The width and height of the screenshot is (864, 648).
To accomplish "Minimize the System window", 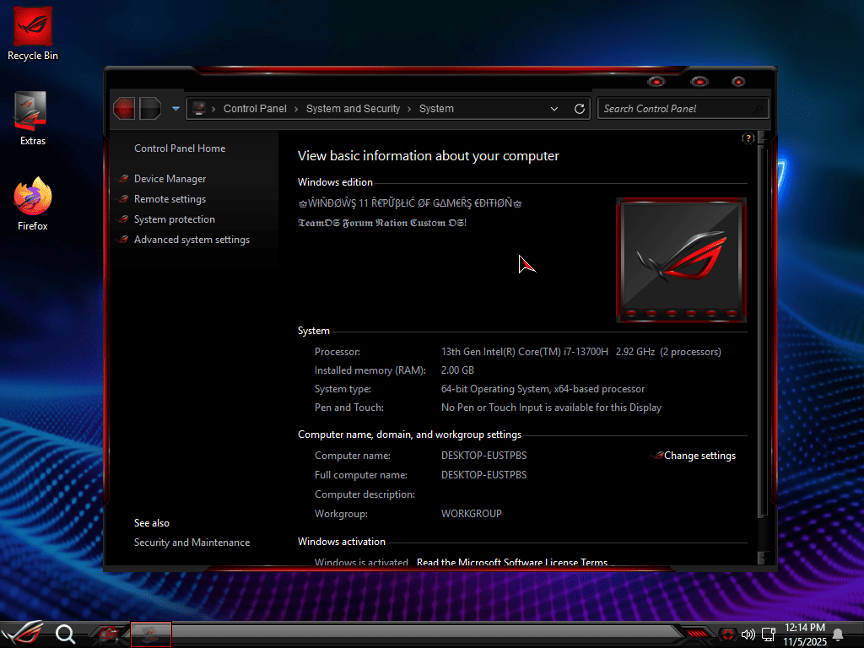I will point(656,82).
